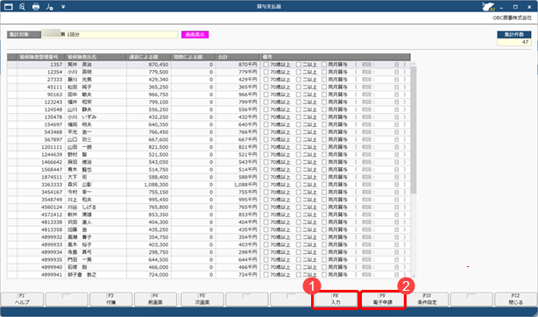Select the name cell 小川 いずみ
The image size is (538, 317).
tap(96, 117)
